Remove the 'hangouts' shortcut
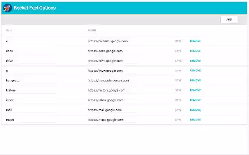The image size is (249, 155). click(195, 80)
